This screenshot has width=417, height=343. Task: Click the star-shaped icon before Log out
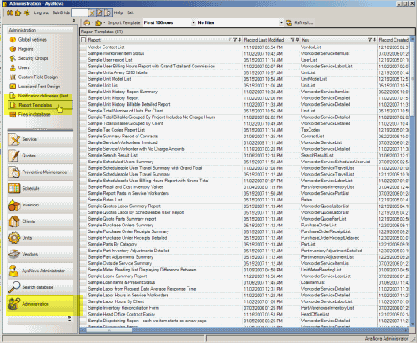point(27,12)
